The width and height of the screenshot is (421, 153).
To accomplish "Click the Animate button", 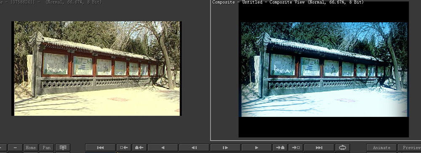I will pos(381,148).
